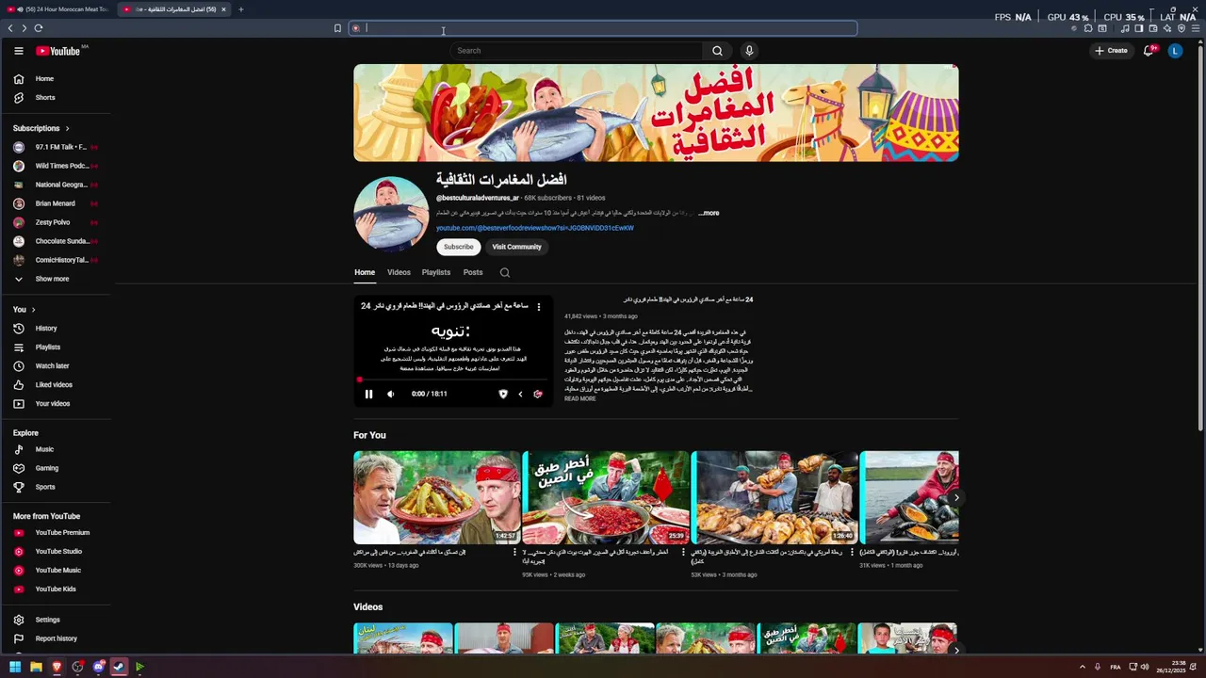This screenshot has width=1206, height=678.
Task: Open Steam from the taskbar
Action: 119,667
